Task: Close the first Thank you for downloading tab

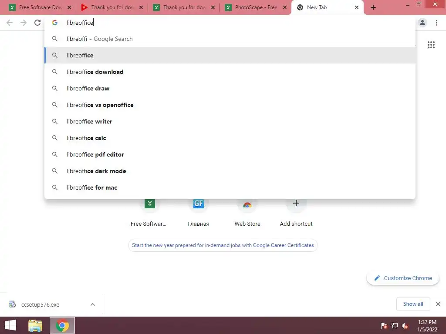Action: coord(141,8)
